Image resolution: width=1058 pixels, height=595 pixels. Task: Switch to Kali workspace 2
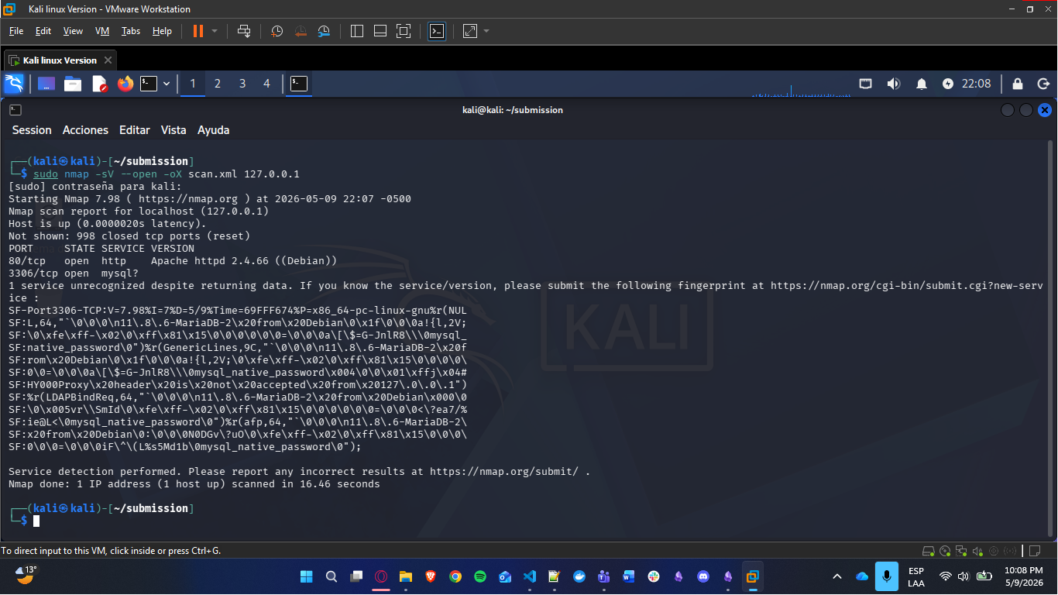pyautogui.click(x=218, y=84)
